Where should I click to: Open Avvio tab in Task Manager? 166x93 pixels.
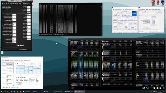tap(19, 61)
